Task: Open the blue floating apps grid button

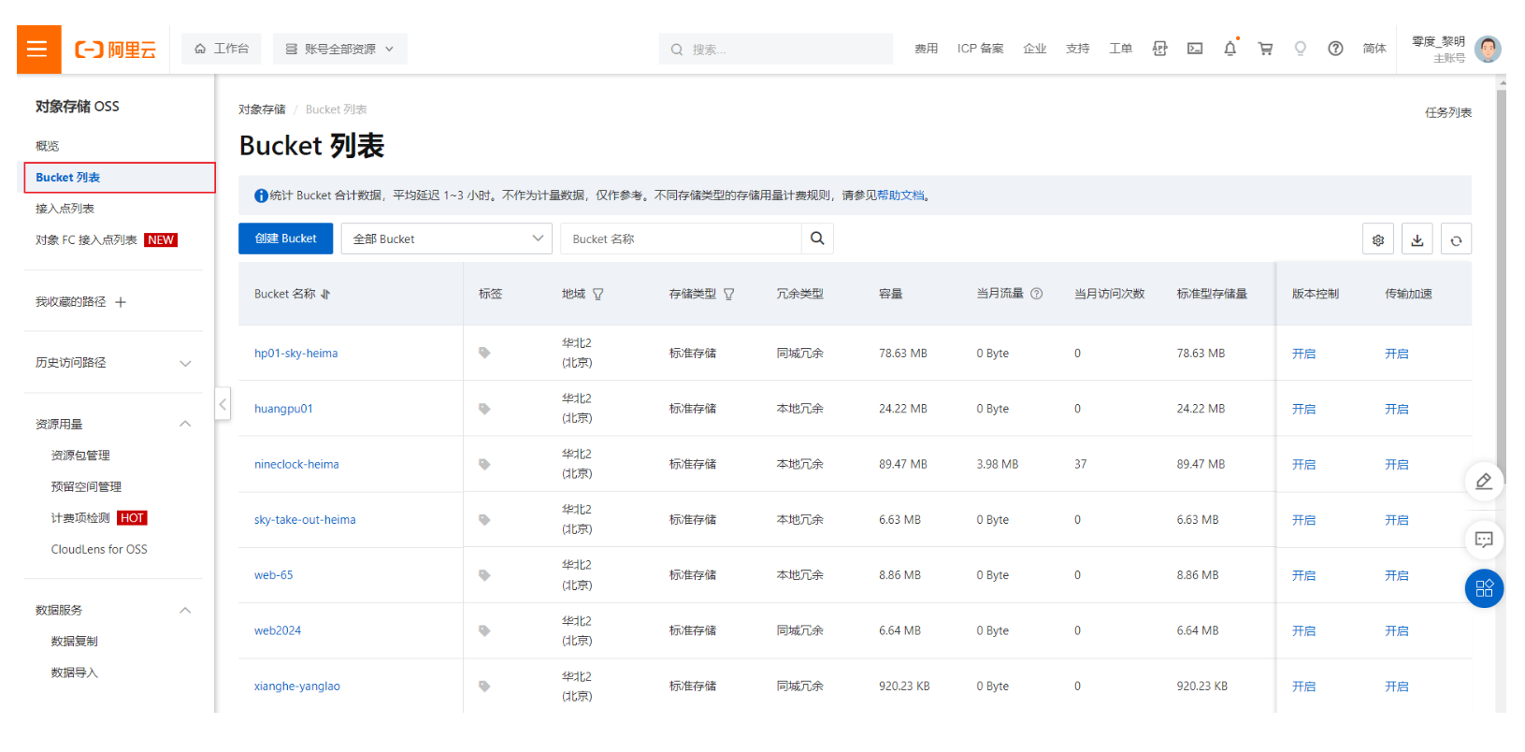Action: [1484, 588]
